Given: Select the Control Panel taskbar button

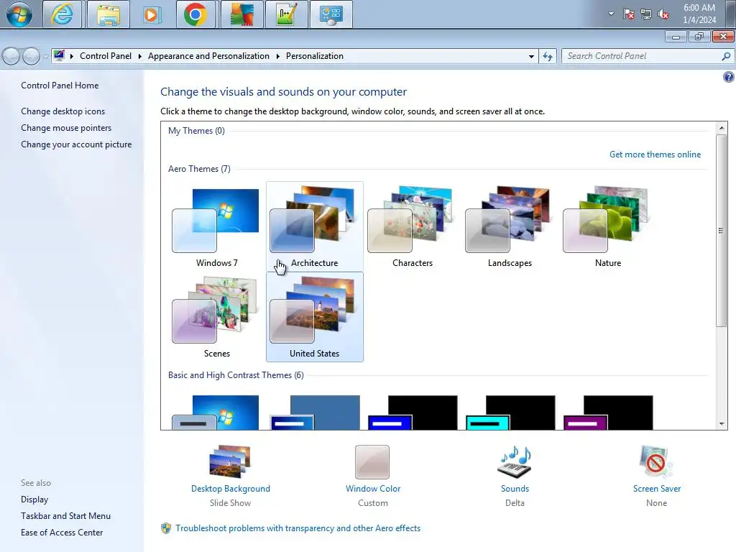Looking at the screenshot, I should click(331, 14).
